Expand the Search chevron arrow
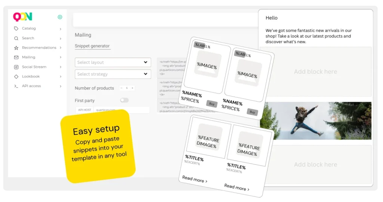The width and height of the screenshot is (383, 202). [x=60, y=38]
